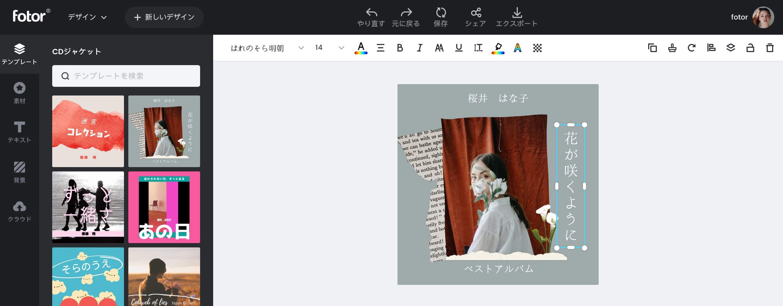Select the そらのうえ blue cloud template
The height and width of the screenshot is (306, 783).
coord(88,277)
